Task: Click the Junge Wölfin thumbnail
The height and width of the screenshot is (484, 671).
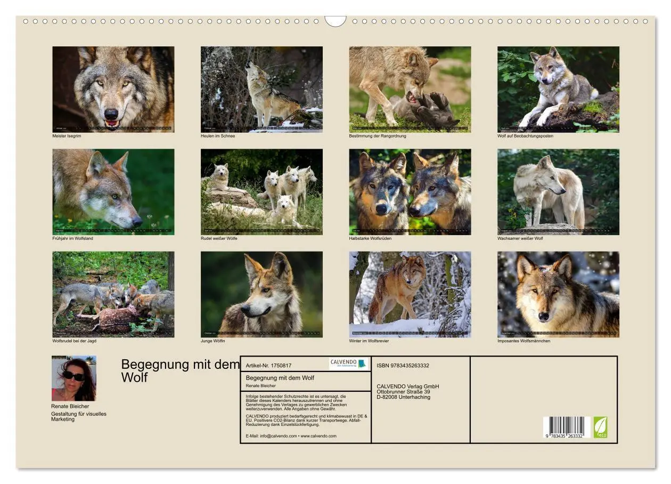Action: [x=261, y=294]
